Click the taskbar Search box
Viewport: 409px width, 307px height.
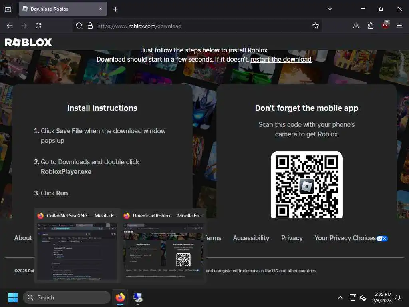[67, 297]
